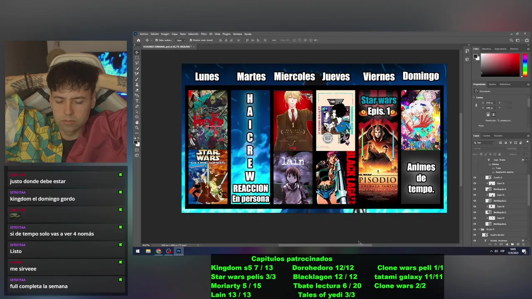Collapse the Grupo 4 folder arrow

pos(479,229)
